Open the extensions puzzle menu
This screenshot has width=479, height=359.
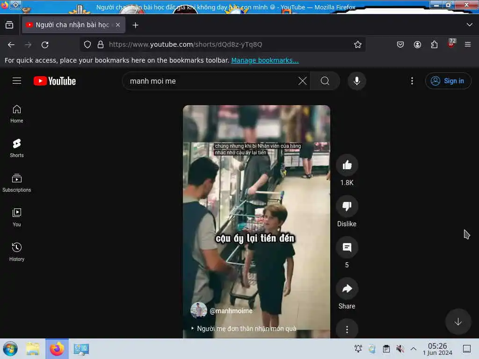(434, 44)
